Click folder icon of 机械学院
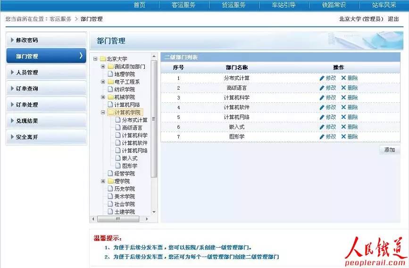Image resolution: width=409 pixels, height=268 pixels. point(110,97)
